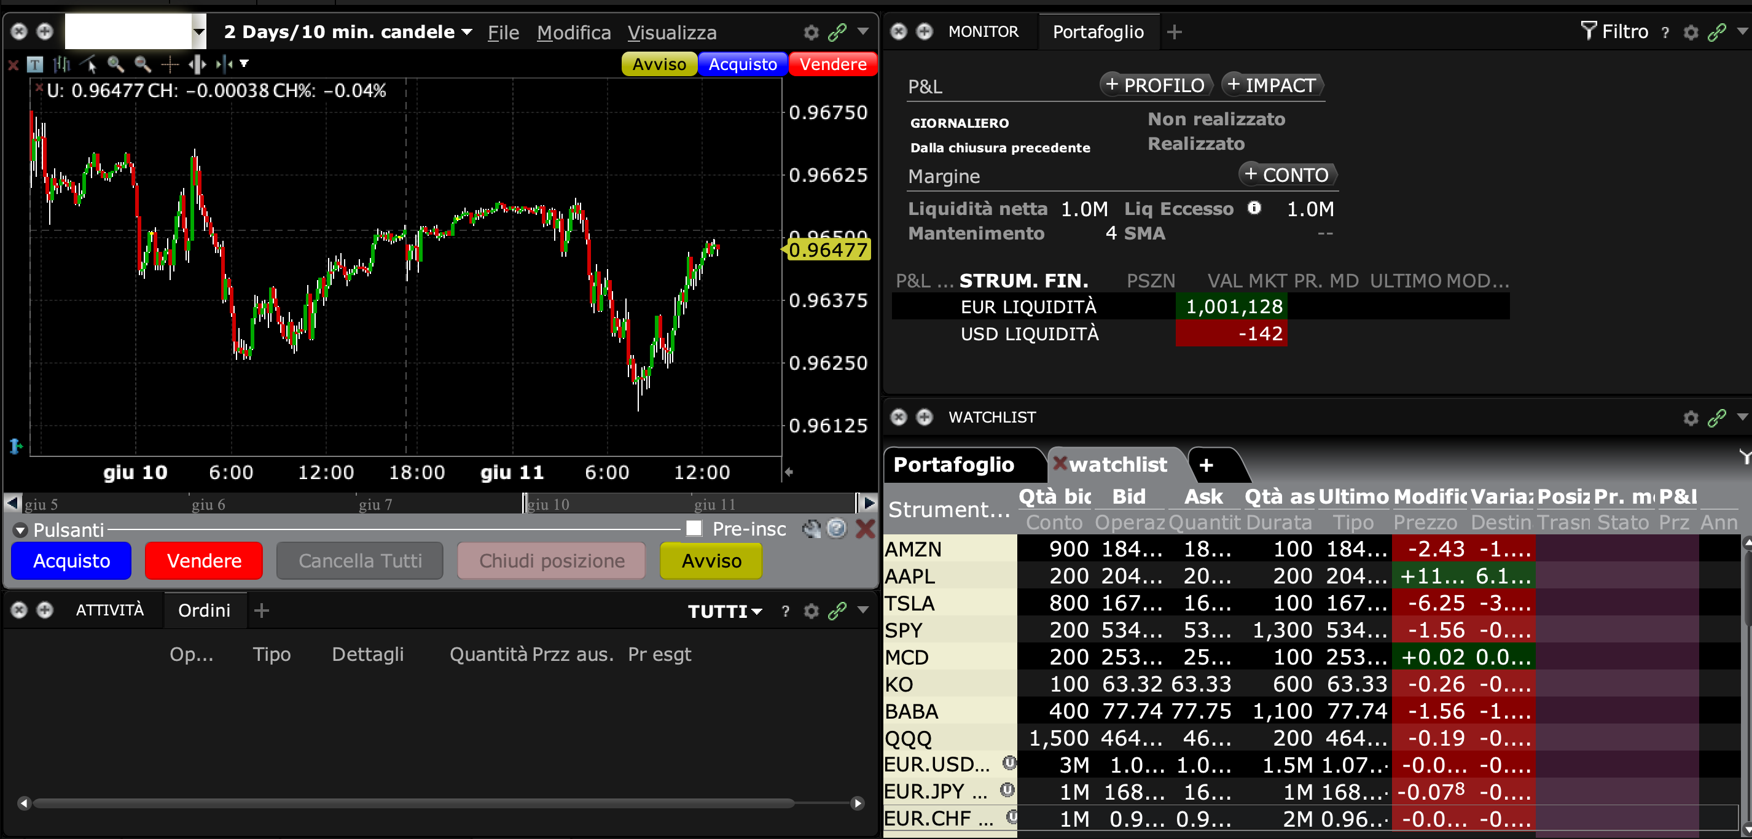Toggle the Pre-insc checkbox
1752x839 pixels.
click(x=694, y=528)
